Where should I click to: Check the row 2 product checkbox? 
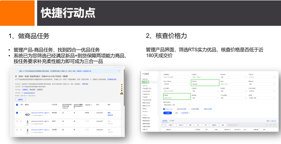click(x=17, y=121)
